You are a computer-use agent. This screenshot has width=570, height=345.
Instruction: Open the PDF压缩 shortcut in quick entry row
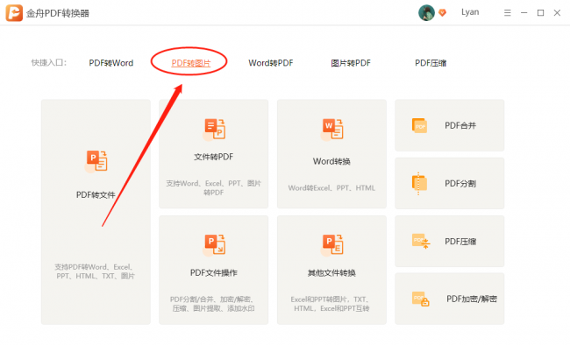point(431,63)
